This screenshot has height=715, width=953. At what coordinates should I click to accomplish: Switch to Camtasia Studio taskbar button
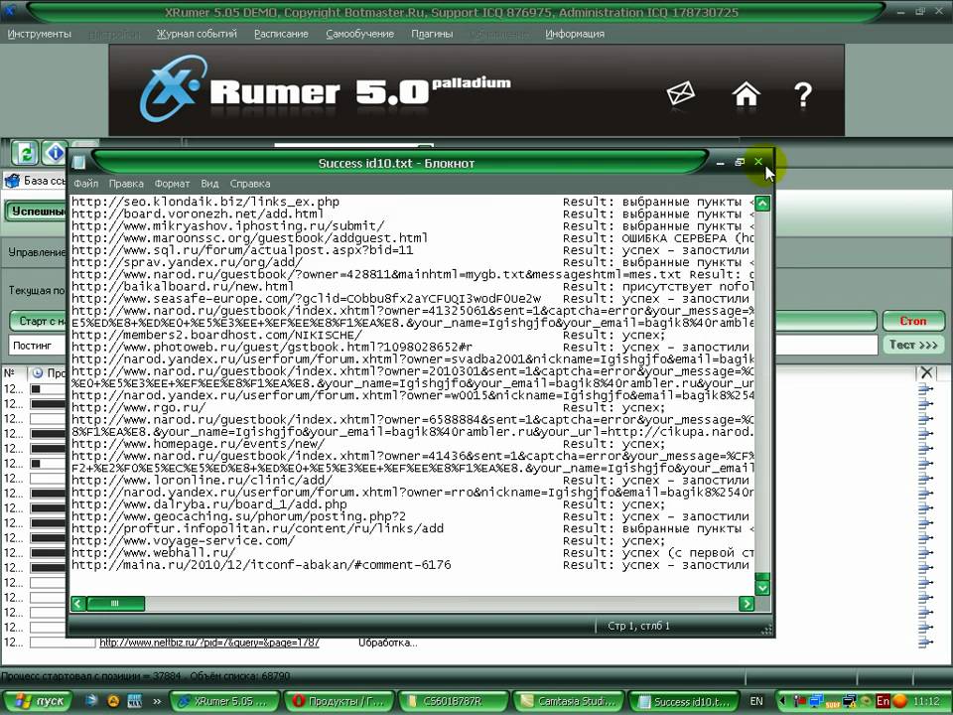tap(568, 701)
